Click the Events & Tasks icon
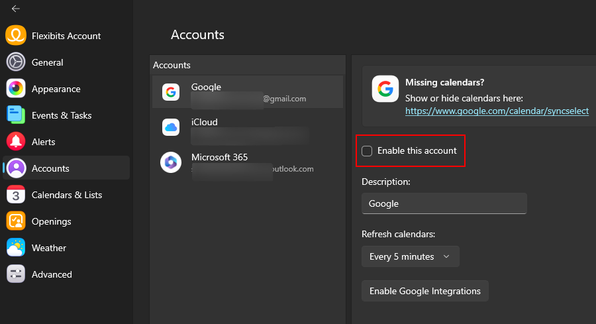The width and height of the screenshot is (596, 324). pyautogui.click(x=16, y=115)
